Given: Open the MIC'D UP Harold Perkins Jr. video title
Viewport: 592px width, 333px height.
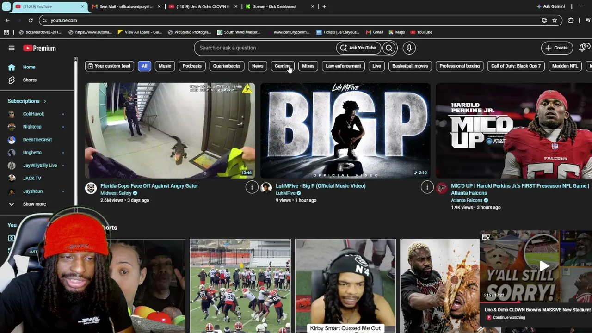Looking at the screenshot, I should [520, 190].
